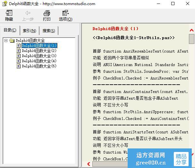Click the text 返回字符串AText是否包含子串ASubText
The height and width of the screenshot is (168, 195).
pos(141,98)
